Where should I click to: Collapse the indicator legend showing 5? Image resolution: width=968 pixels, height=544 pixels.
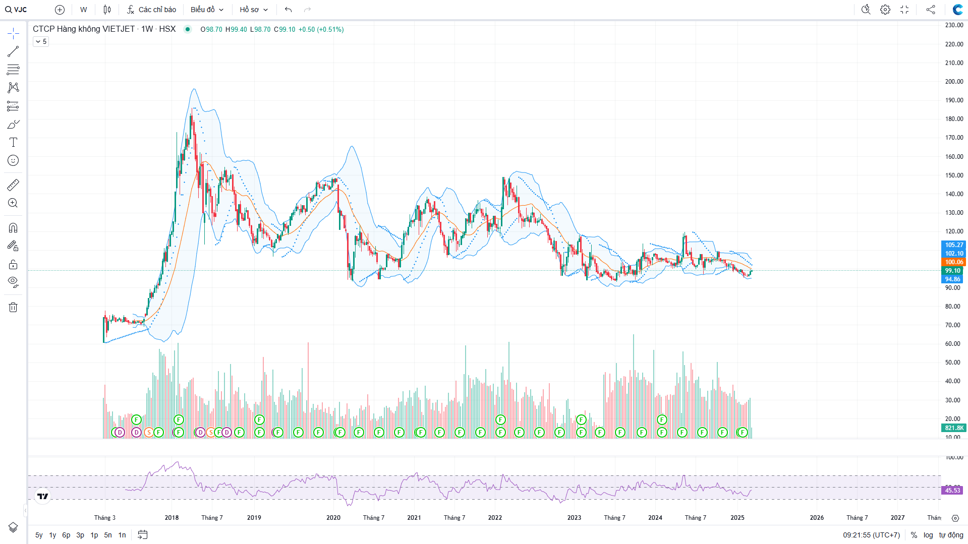(x=41, y=41)
